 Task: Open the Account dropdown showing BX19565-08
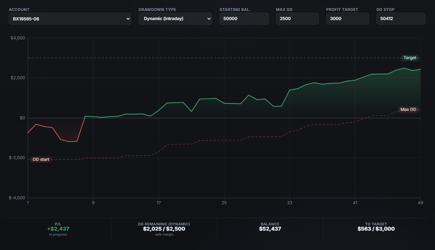(70, 19)
